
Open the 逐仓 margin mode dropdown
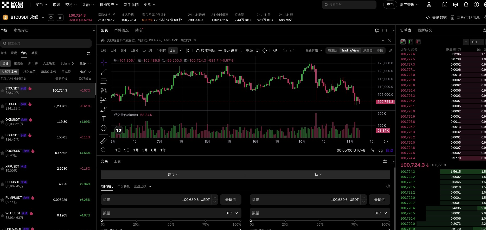(x=172, y=175)
